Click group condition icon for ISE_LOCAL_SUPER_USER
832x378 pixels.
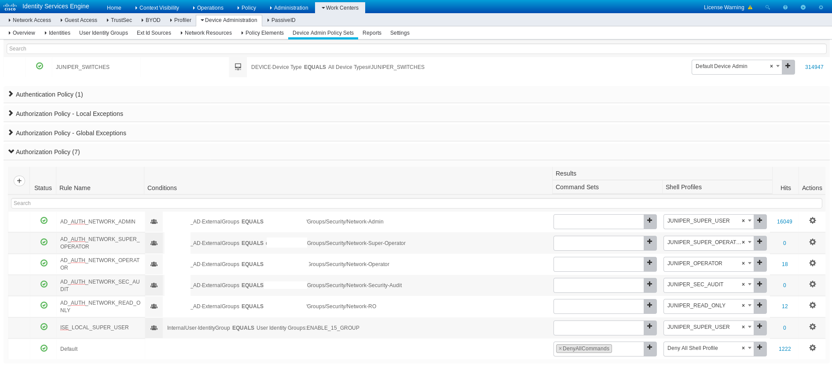[x=154, y=328]
